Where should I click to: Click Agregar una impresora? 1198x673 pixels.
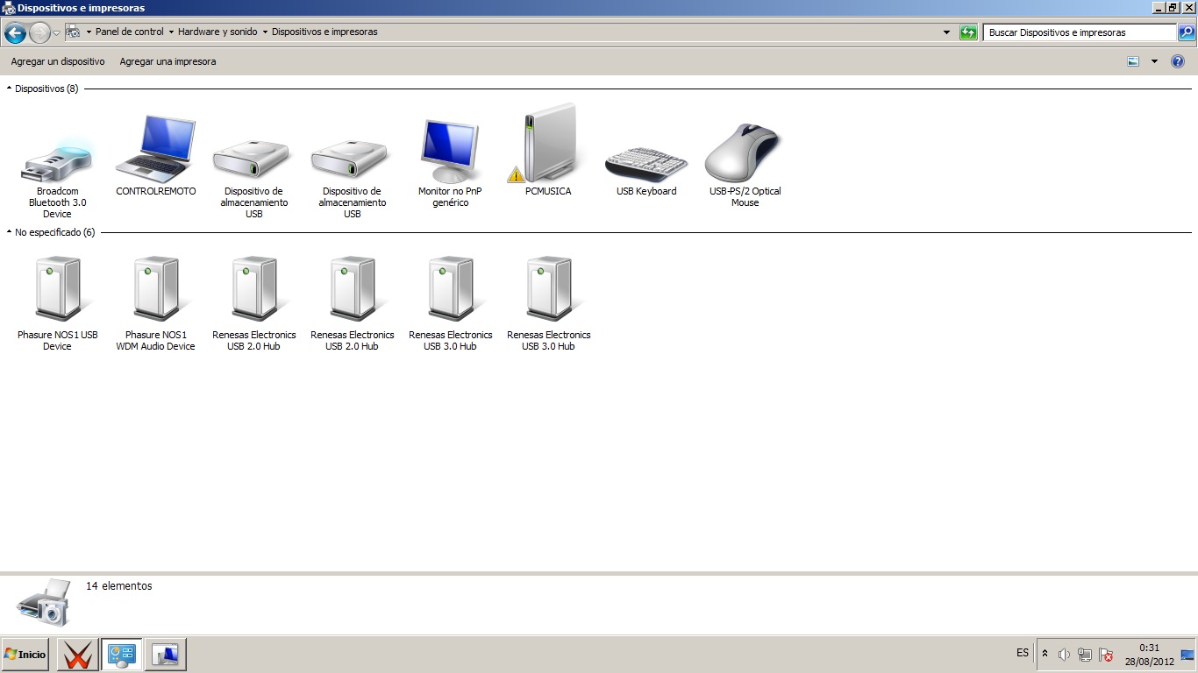(x=168, y=61)
